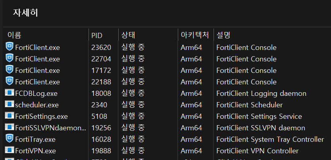The width and height of the screenshot is (331, 160).
Task: Select the FortiSettings.exe process name
Action: point(41,116)
